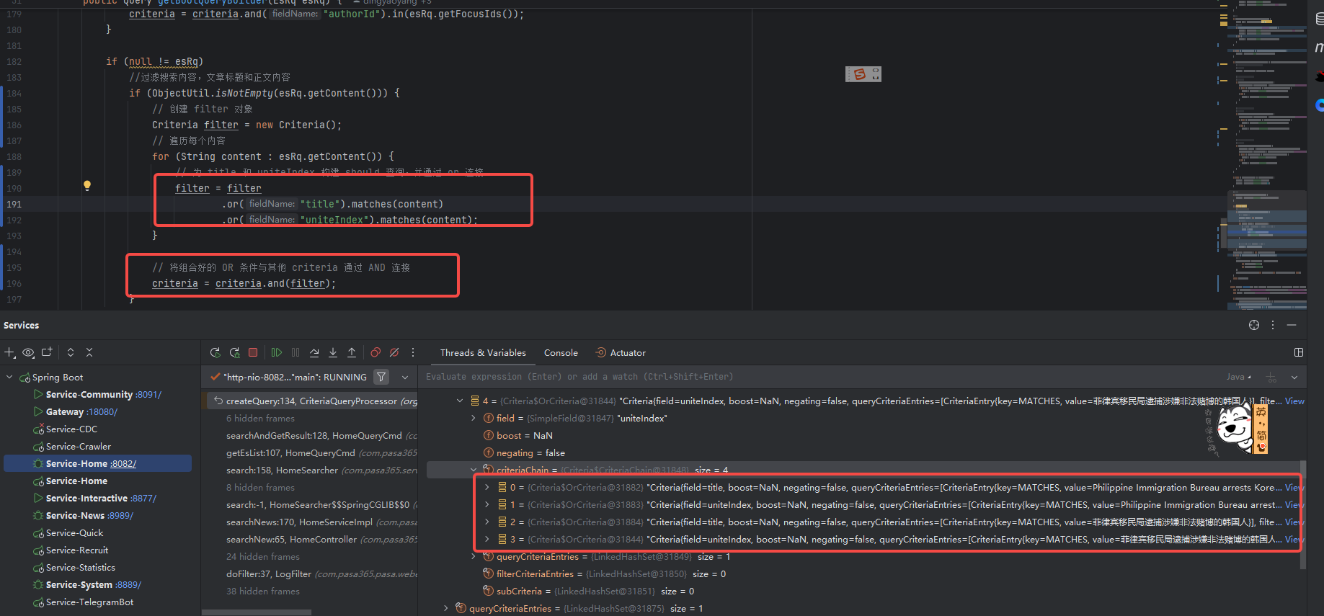Expand criteriaChain entry 1 OrCriteria@31883
The image size is (1324, 616).
[x=487, y=504]
